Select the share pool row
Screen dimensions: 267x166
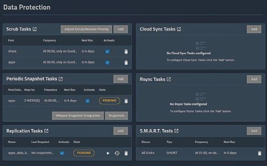click(x=67, y=51)
